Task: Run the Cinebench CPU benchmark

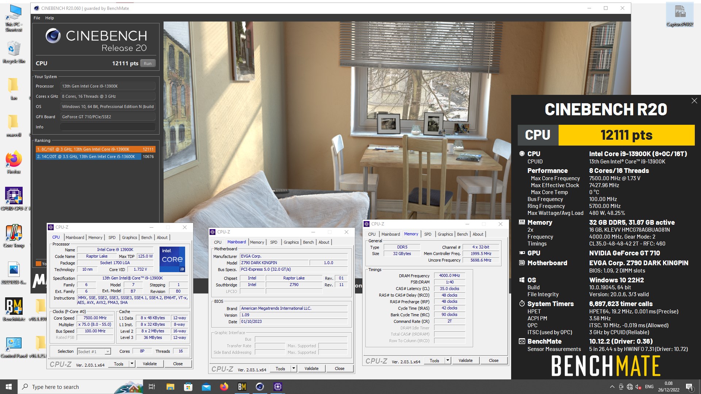Action: [148, 63]
